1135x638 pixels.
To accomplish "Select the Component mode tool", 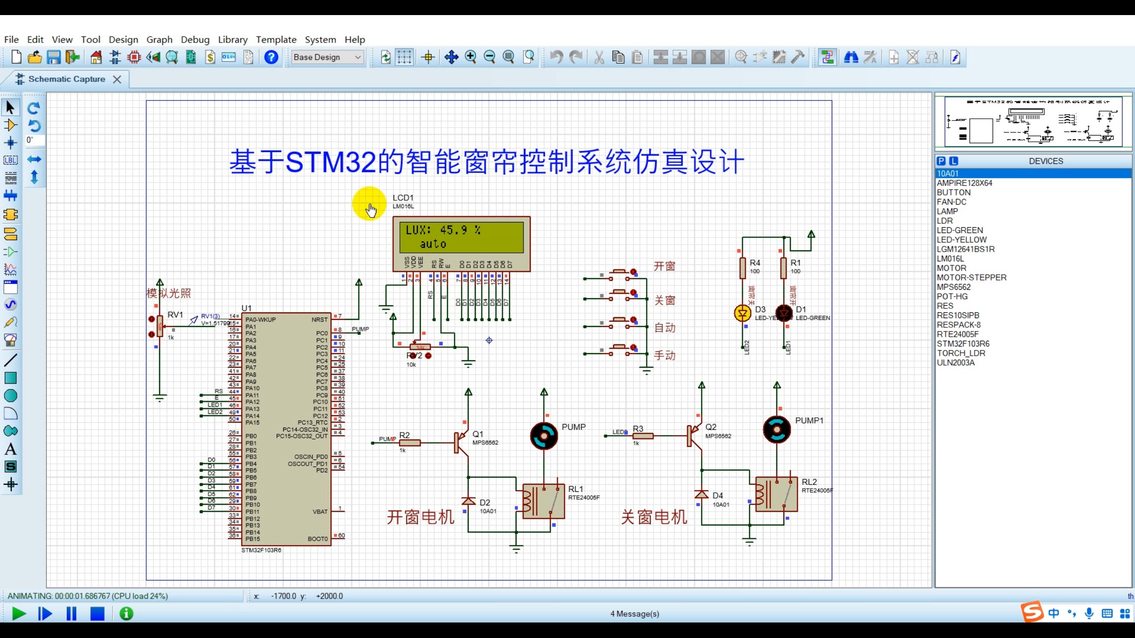I will (x=10, y=125).
